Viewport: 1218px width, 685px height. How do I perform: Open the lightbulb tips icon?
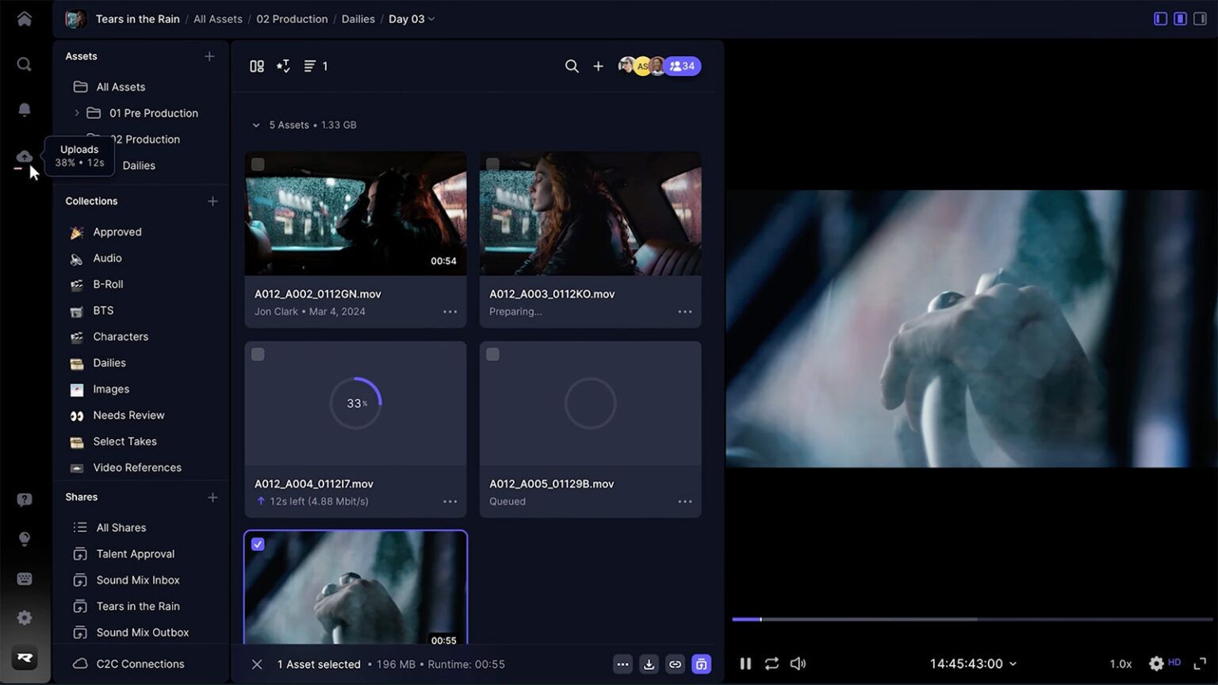point(25,539)
